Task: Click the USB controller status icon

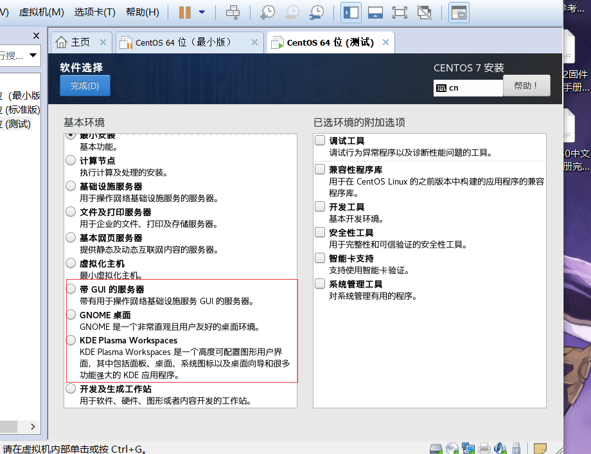Action: (x=516, y=449)
